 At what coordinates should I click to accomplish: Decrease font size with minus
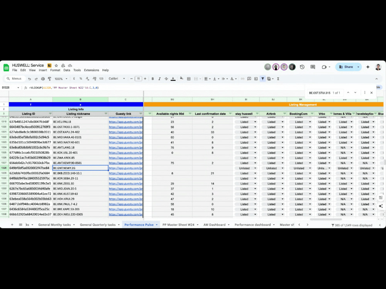(x=132, y=79)
